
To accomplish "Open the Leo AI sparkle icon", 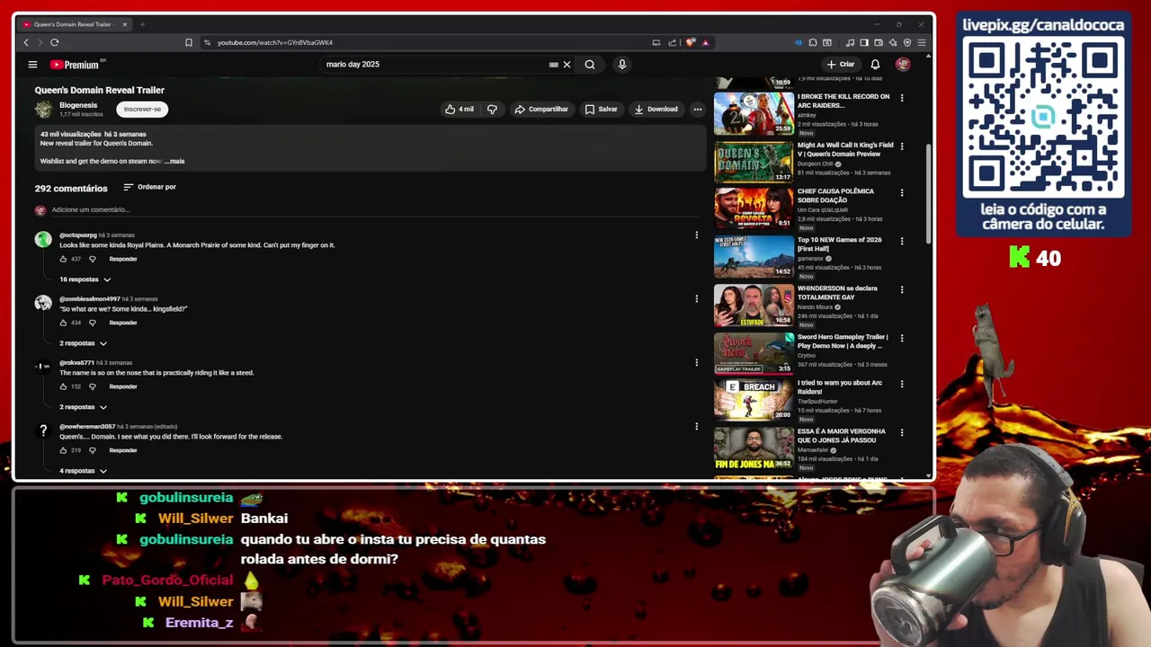I will click(893, 42).
